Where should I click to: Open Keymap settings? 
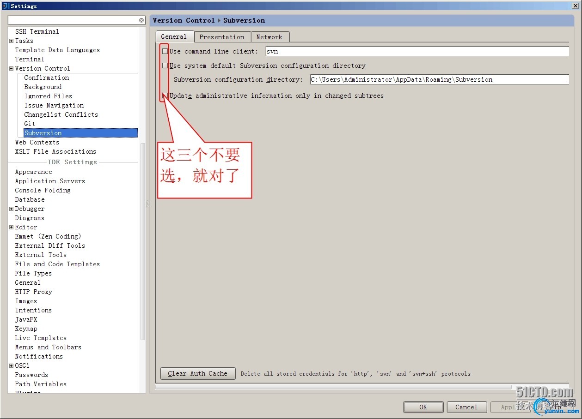tap(26, 329)
